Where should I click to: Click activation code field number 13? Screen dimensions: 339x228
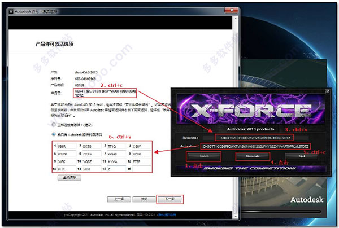pyautogui.click(x=67, y=169)
